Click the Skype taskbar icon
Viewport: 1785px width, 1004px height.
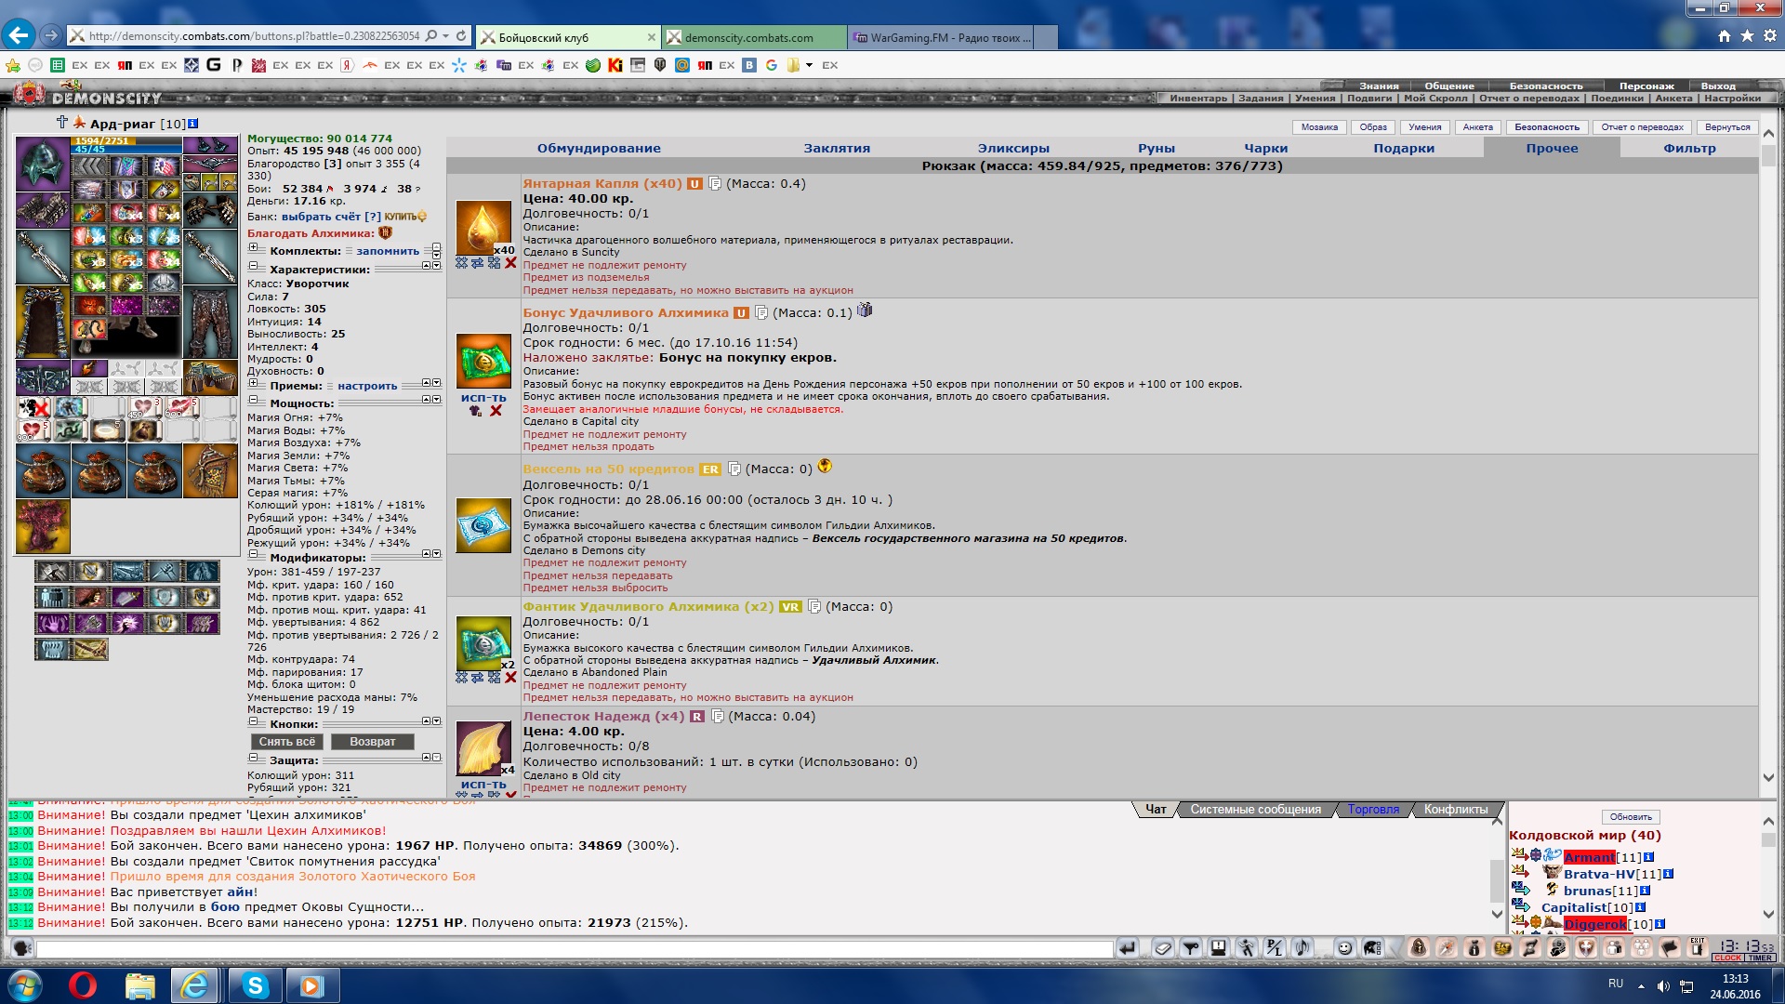255,985
